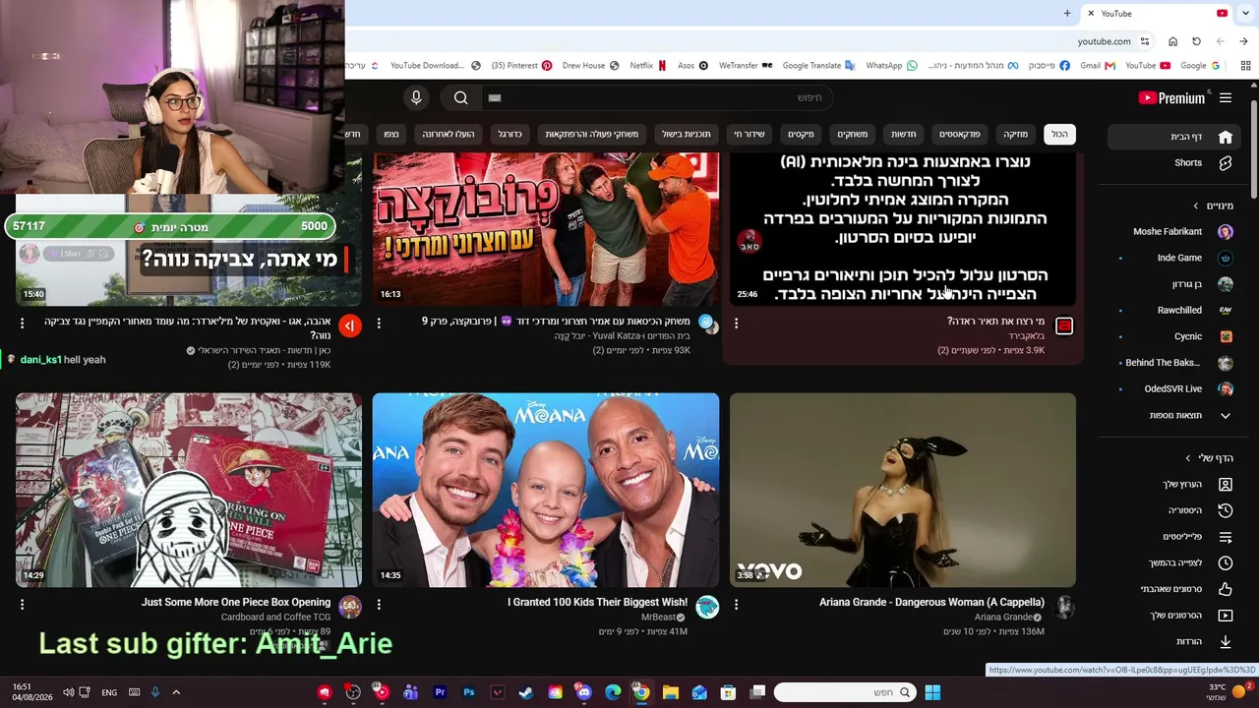Open פלייליסטים playlists in sidebar

point(1176,537)
